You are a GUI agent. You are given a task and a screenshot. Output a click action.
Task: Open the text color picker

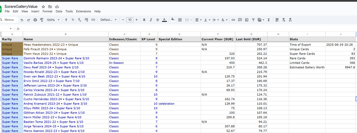(164, 20)
